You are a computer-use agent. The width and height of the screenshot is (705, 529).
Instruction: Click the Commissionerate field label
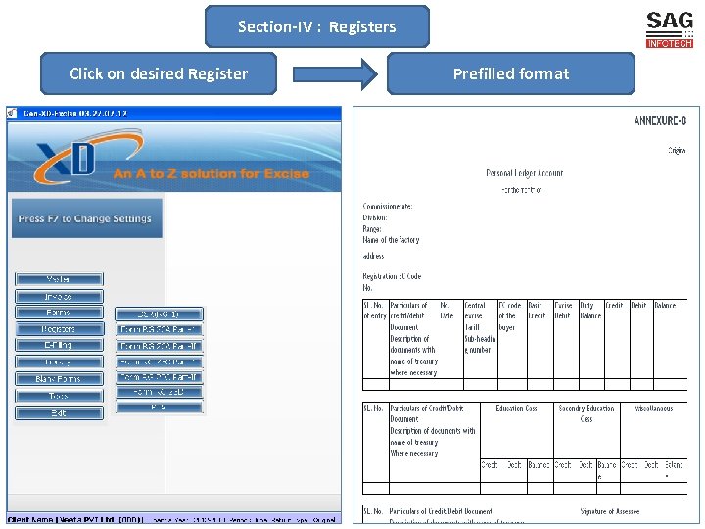[x=387, y=206]
